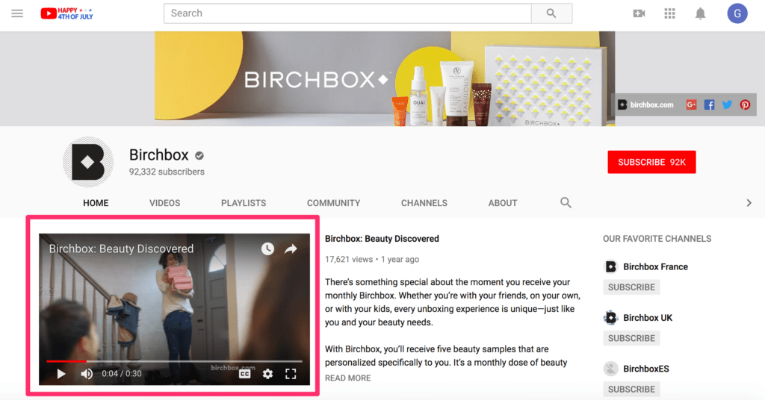This screenshot has height=400, width=765.
Task: Click the video title overlay in player
Action: (x=121, y=249)
